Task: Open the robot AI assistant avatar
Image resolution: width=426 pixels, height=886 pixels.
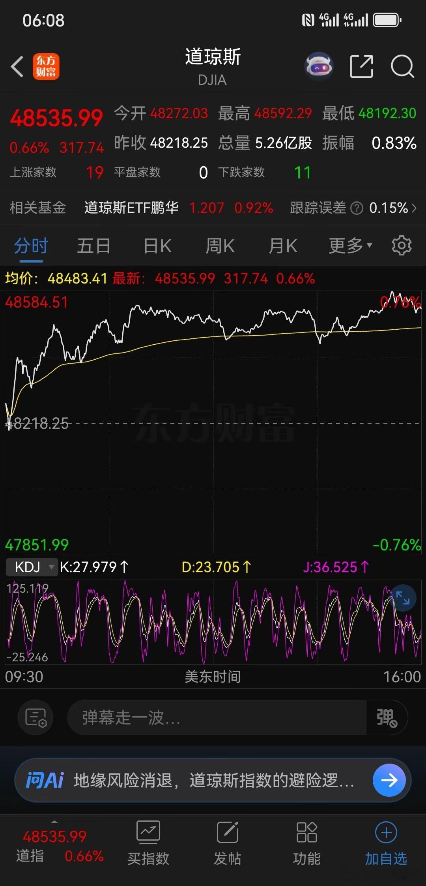Action: (x=319, y=66)
